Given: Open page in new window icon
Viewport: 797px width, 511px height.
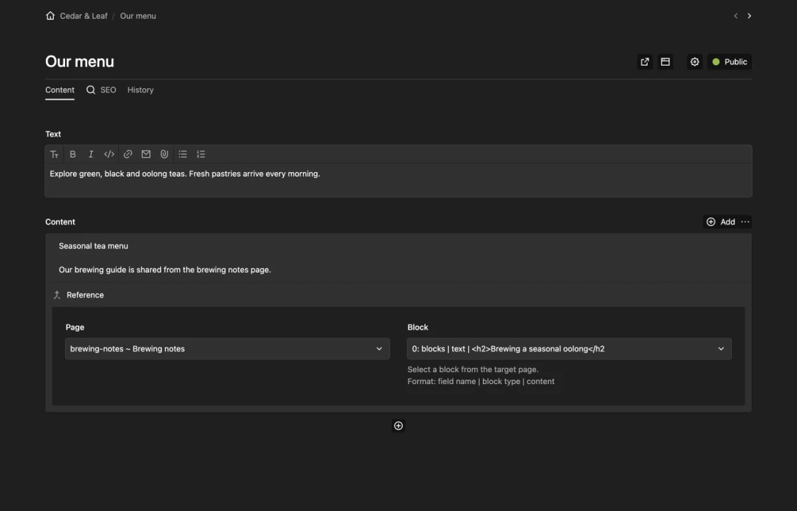Looking at the screenshot, I should pyautogui.click(x=645, y=62).
